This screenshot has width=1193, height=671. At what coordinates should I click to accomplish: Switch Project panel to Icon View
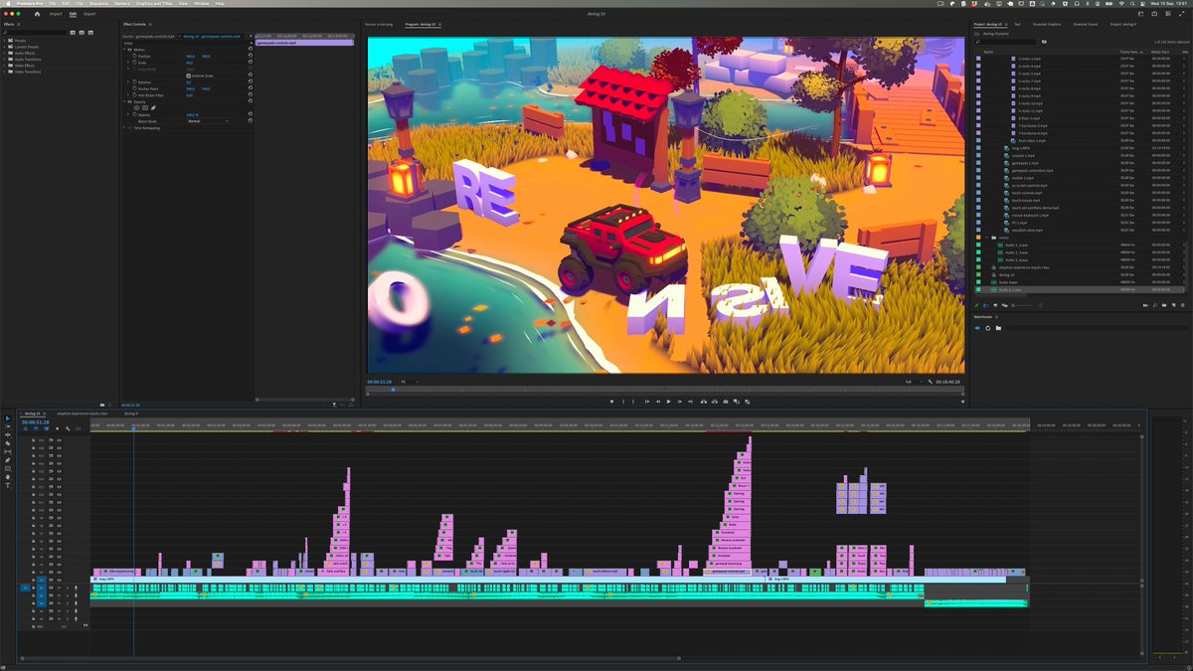995,305
